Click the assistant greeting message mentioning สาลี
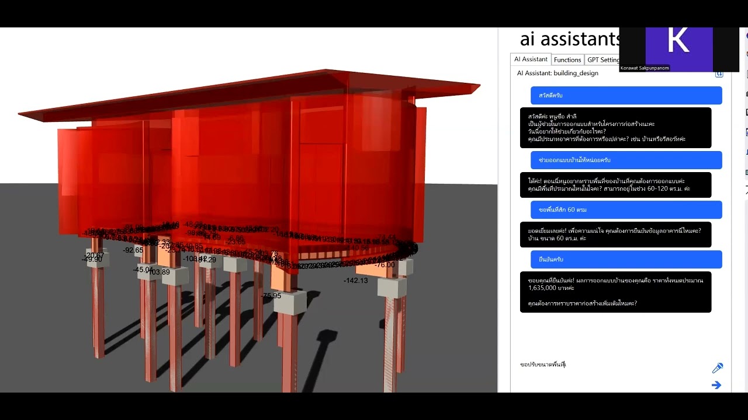The image size is (748, 420). tap(615, 128)
